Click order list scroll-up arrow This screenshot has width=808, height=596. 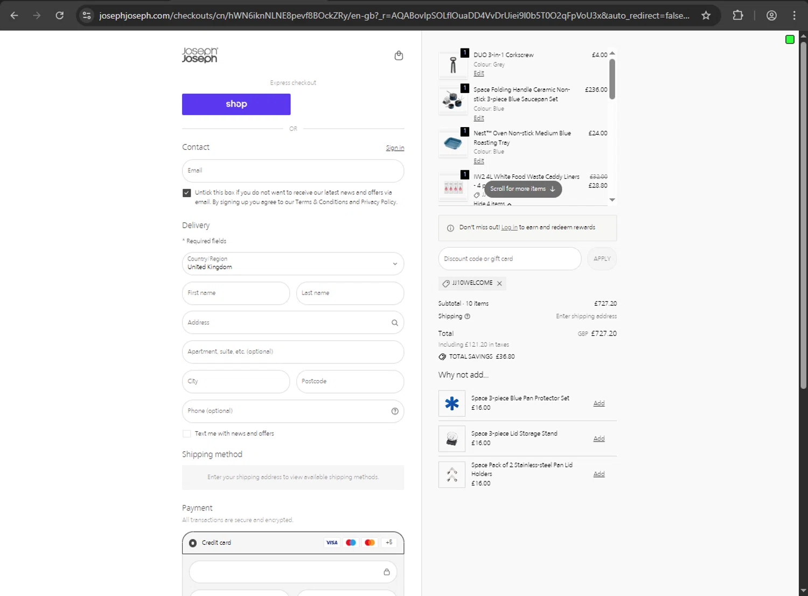click(612, 53)
